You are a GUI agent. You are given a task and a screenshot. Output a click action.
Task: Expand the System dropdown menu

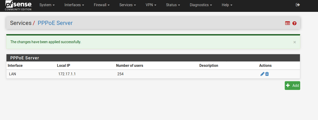[47, 5]
